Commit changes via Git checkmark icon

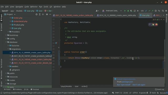(149, 11)
